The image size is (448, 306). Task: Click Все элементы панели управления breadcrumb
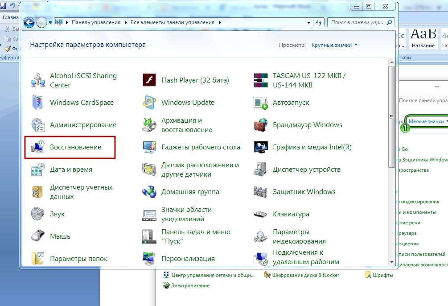point(172,22)
